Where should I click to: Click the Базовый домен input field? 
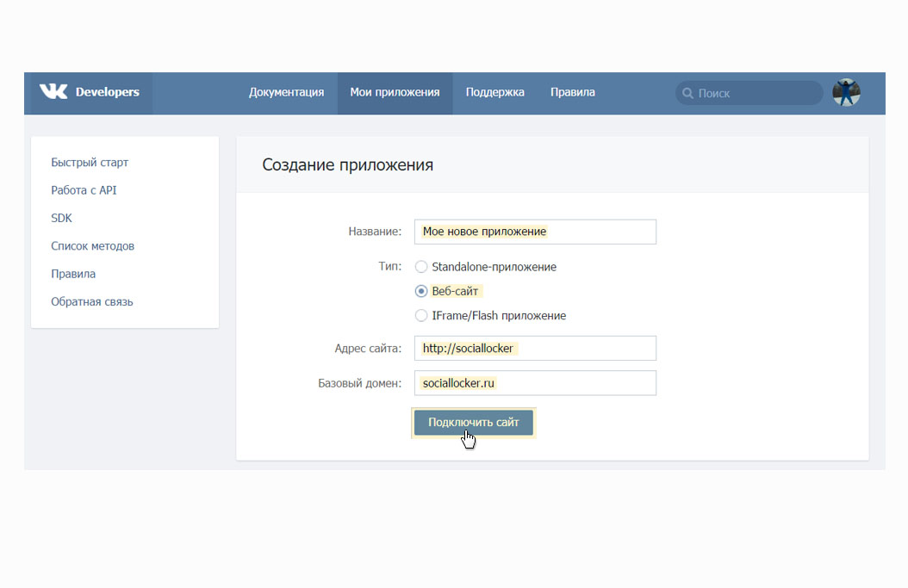click(534, 382)
